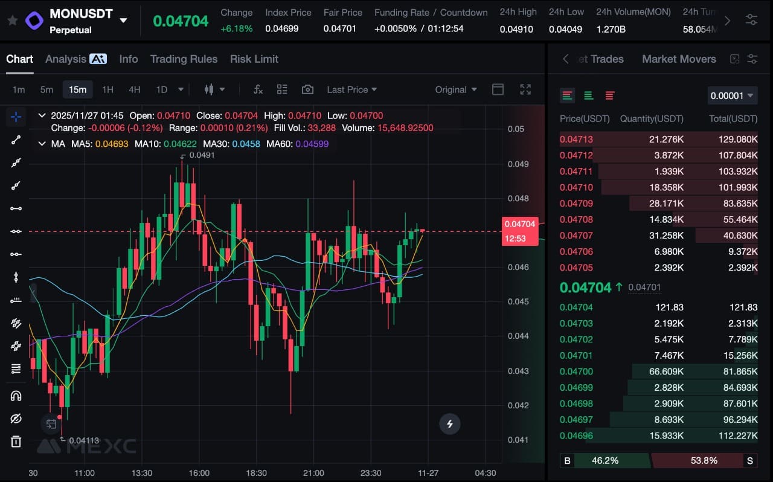Open order book settings sliders icon

(752, 59)
